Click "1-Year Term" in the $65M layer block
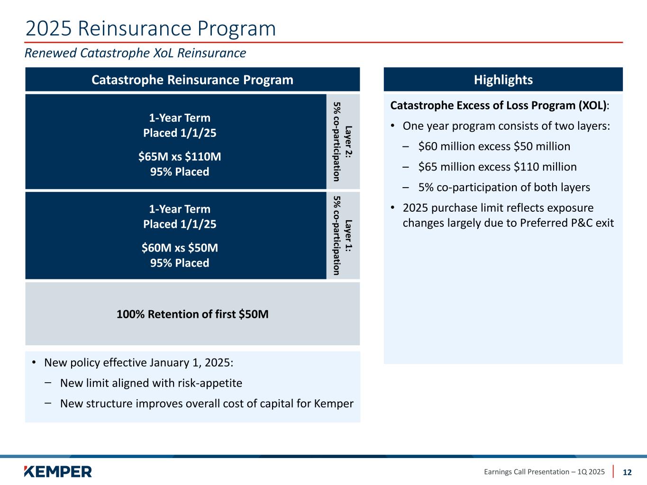Screen dimensions: 647x485 [180, 118]
